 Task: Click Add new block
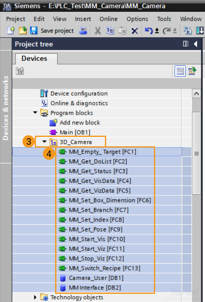click(80, 123)
